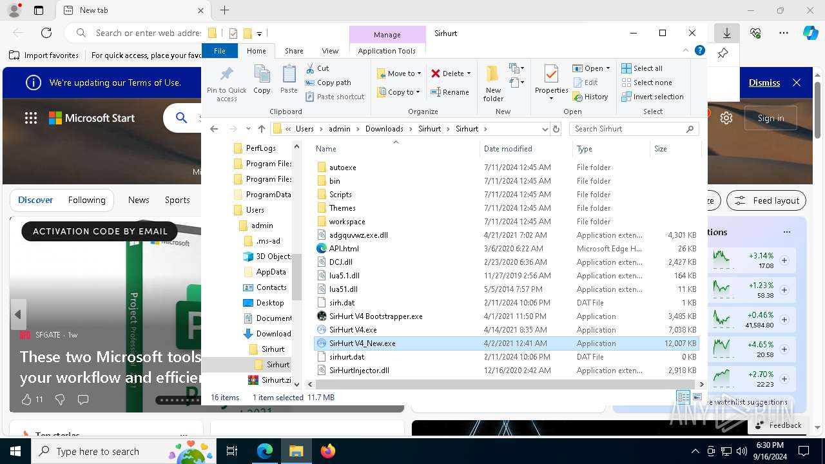Screen dimensions: 825x464
Task: Create a New folder from ribbon
Action: [493, 82]
